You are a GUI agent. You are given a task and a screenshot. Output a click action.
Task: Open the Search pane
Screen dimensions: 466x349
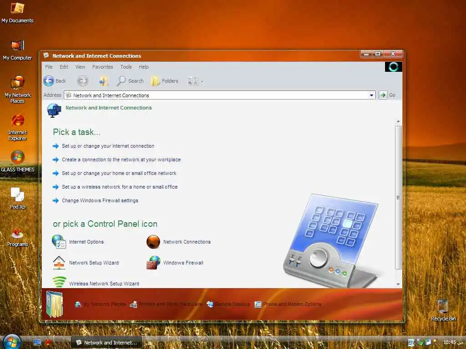tap(130, 81)
